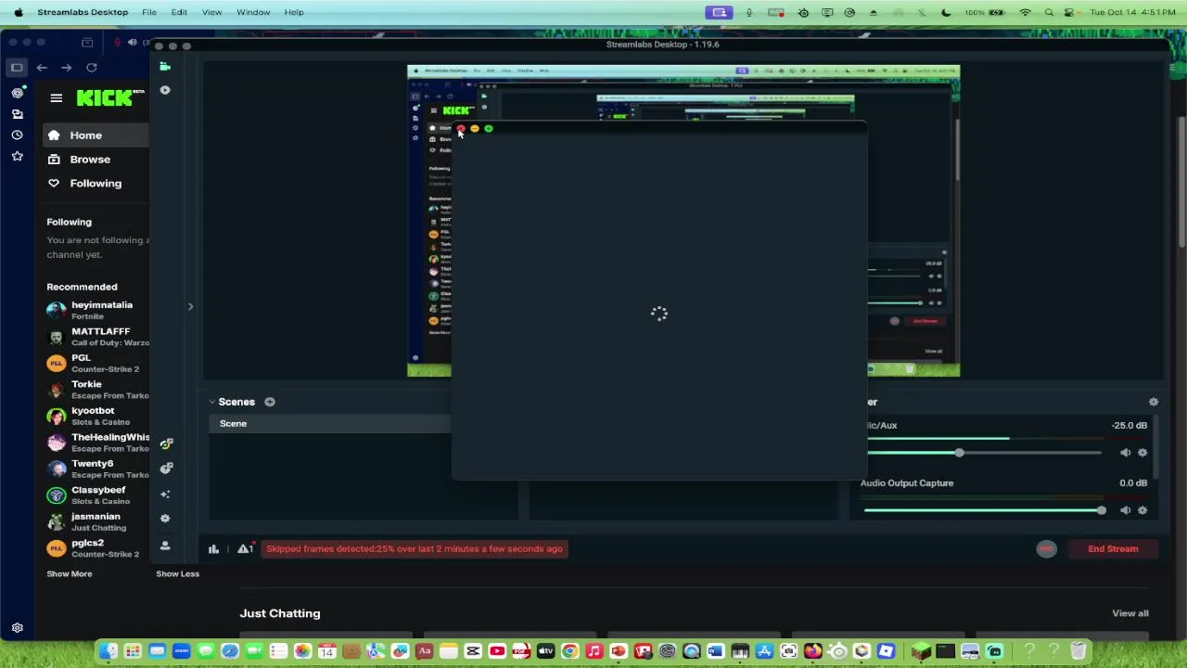Open the warning notifications icon
This screenshot has width=1187, height=668.
pyautogui.click(x=245, y=548)
